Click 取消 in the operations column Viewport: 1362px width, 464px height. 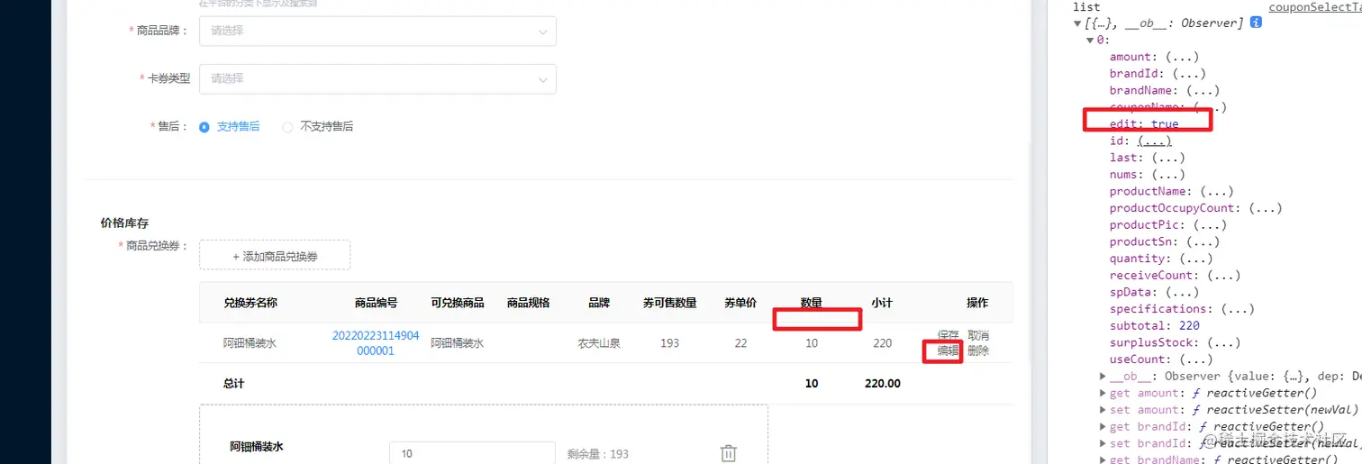(978, 335)
